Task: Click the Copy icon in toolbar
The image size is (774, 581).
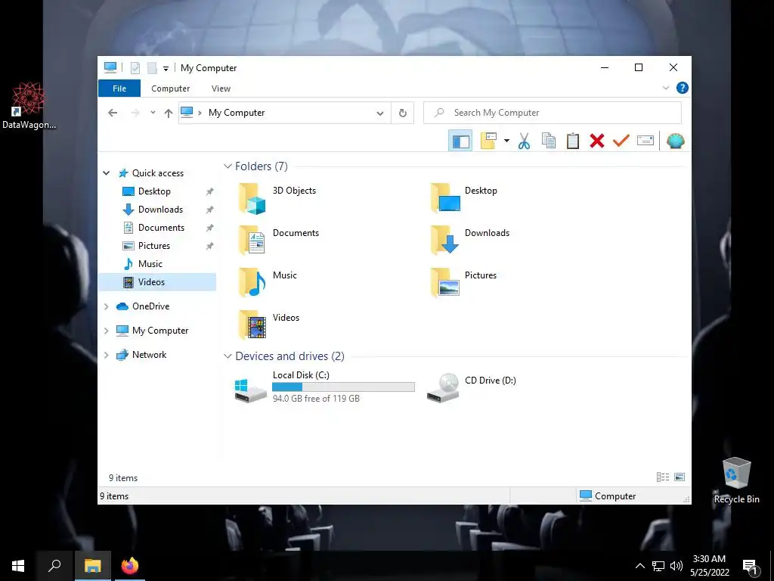Action: click(x=549, y=141)
